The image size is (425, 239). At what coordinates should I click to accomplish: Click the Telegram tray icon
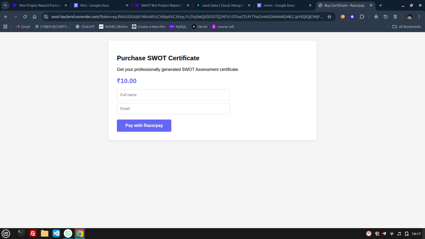[384, 233]
